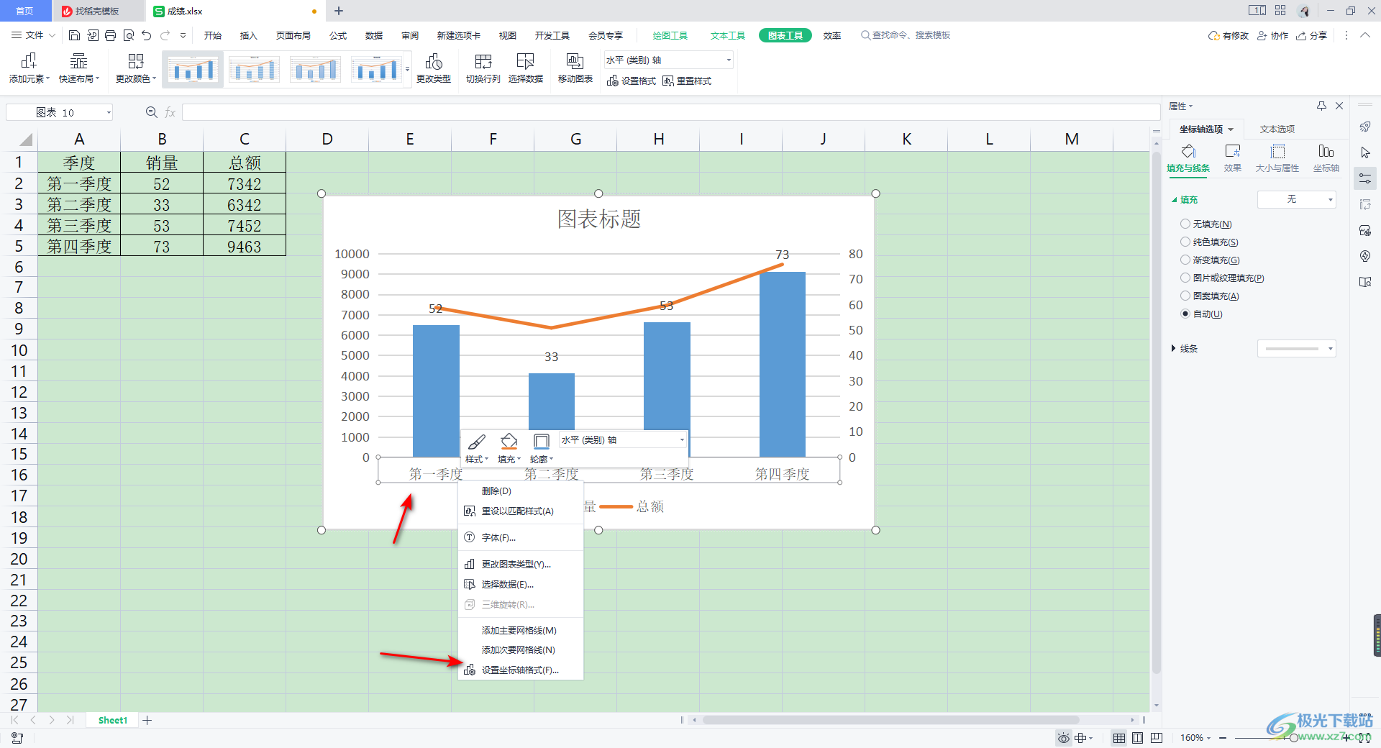The image size is (1381, 748).
Task: Open the Line (线条) style dropdown
Action: coord(1296,349)
